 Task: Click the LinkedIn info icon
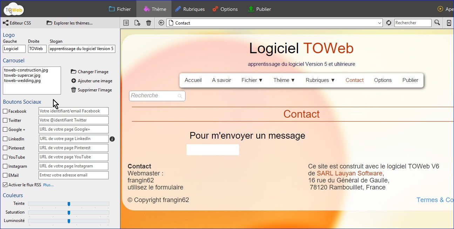click(x=112, y=139)
